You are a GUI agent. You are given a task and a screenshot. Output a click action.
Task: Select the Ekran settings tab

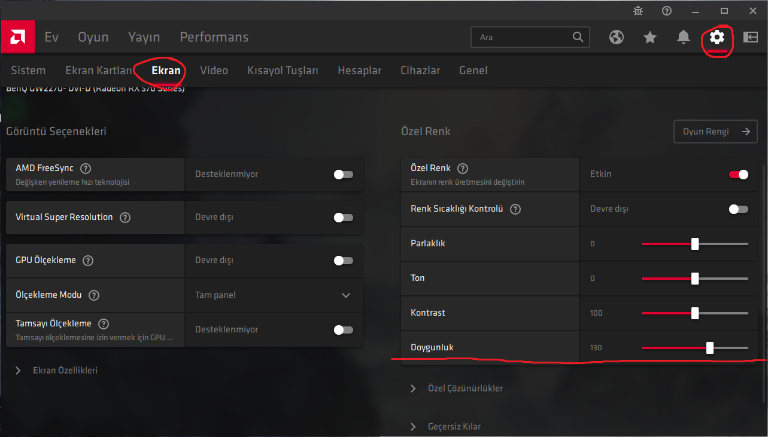166,71
